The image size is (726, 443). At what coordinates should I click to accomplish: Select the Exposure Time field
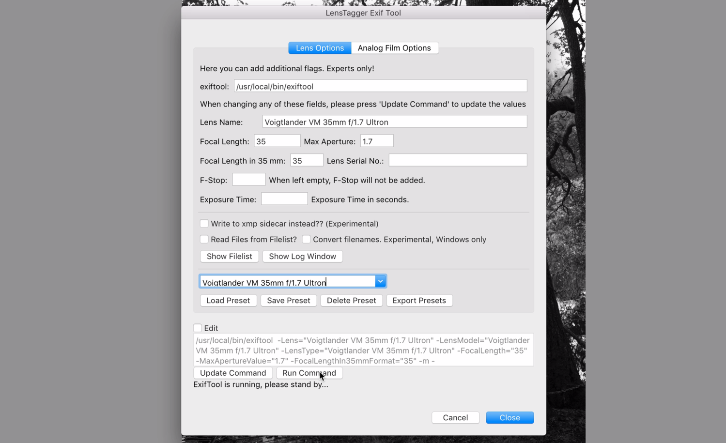284,199
